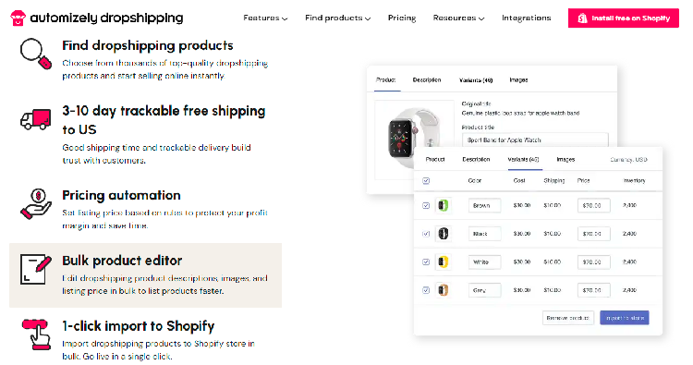
Task: Click the Remove product button
Action: 567,318
